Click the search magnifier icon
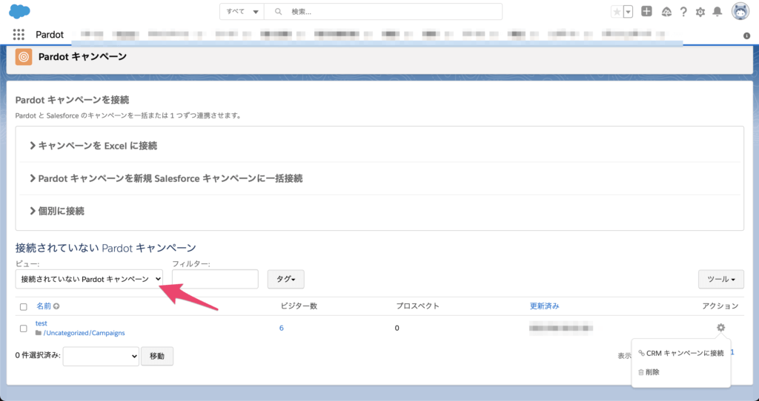Viewport: 759px width, 401px height. [x=279, y=12]
